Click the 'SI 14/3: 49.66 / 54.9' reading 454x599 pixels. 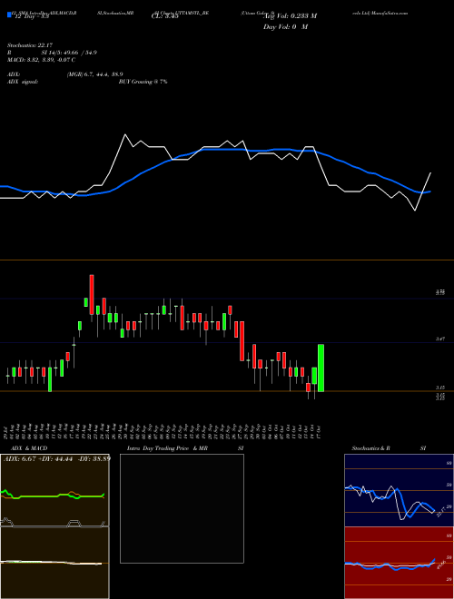pyautogui.click(x=69, y=53)
